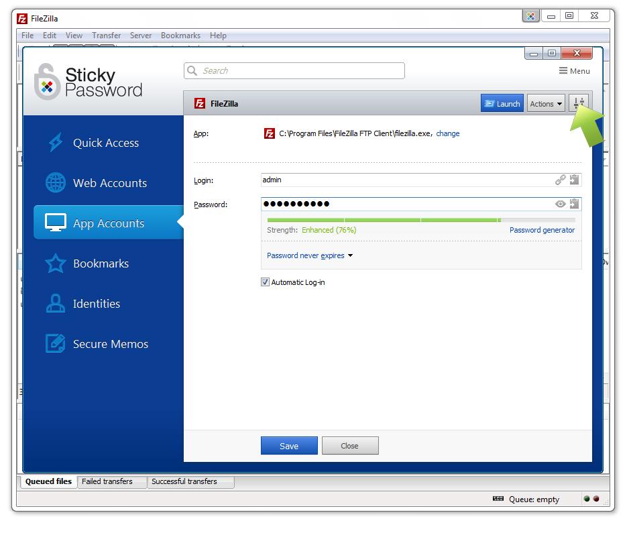Open FileZilla View menu

74,36
